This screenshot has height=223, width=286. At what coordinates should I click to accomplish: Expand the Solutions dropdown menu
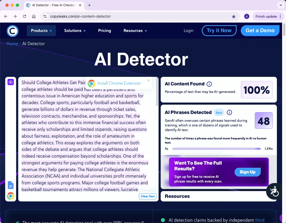[x=75, y=31]
